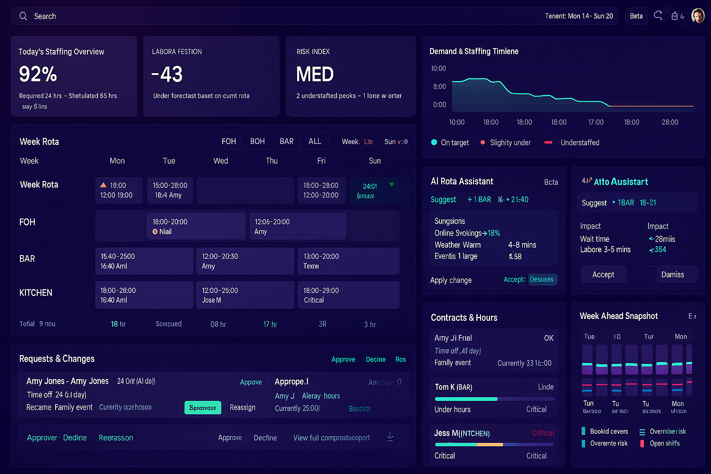The width and height of the screenshot is (711, 474).
Task: Click Tom K hours progress bar
Action: point(494,399)
